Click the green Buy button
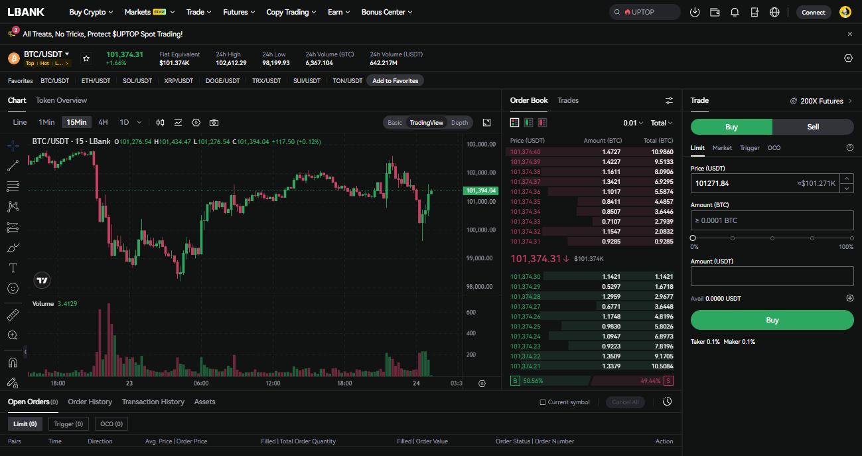The width and height of the screenshot is (862, 456). click(772, 319)
